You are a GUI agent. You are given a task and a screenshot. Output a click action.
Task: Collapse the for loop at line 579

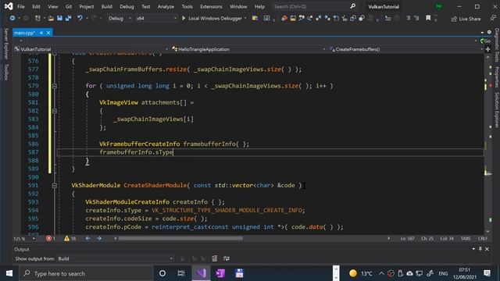point(55,86)
